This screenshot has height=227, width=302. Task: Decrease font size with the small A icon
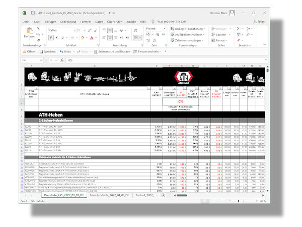(x=95, y=30)
